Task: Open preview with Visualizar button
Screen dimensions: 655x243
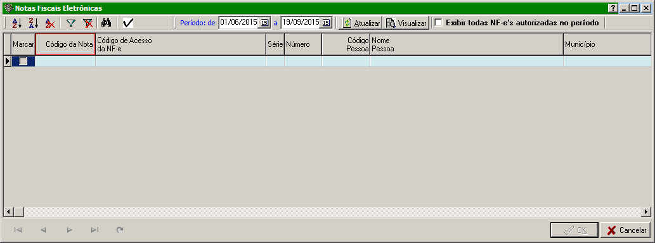Action: pyautogui.click(x=406, y=23)
